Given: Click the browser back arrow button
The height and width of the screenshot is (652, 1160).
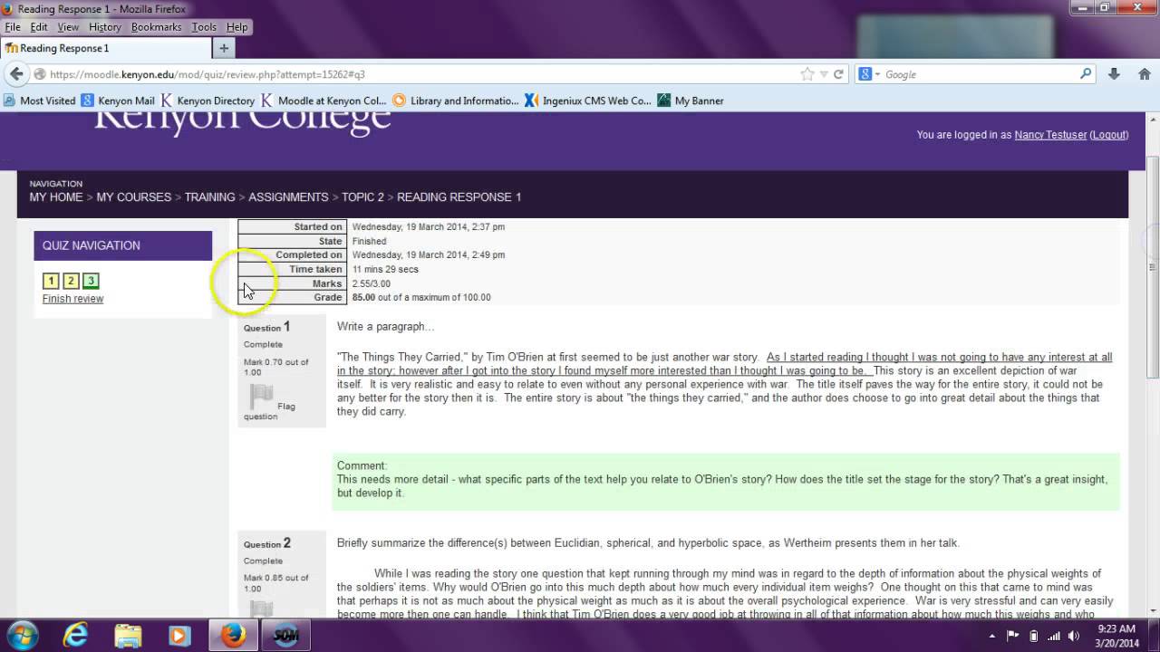Looking at the screenshot, I should pyautogui.click(x=16, y=74).
